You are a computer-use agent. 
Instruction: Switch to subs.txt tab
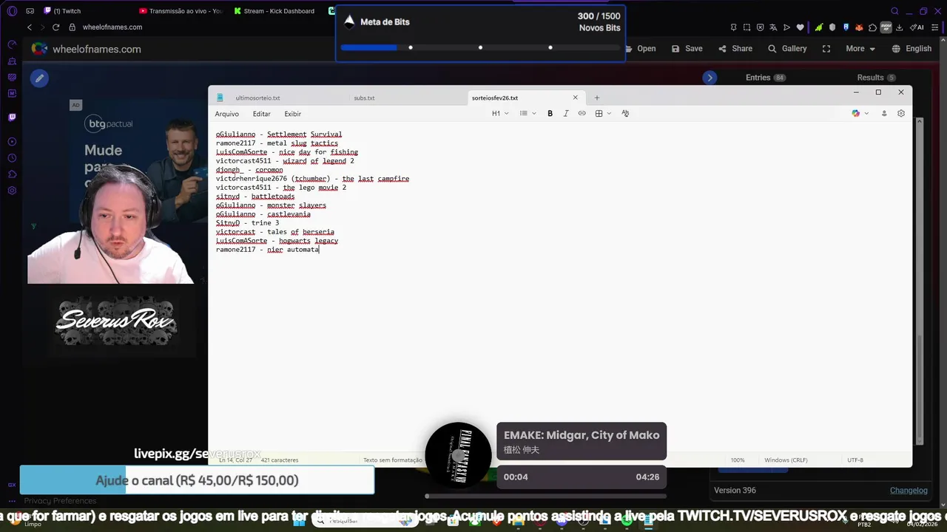click(364, 98)
